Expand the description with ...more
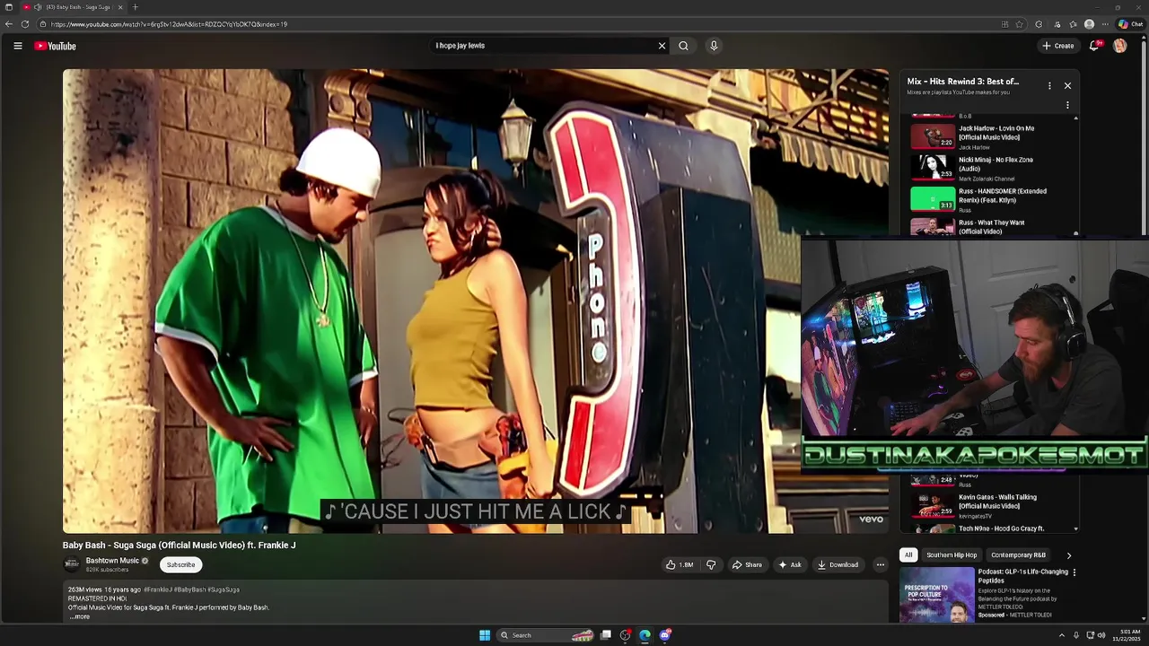1149x646 pixels. 80,616
